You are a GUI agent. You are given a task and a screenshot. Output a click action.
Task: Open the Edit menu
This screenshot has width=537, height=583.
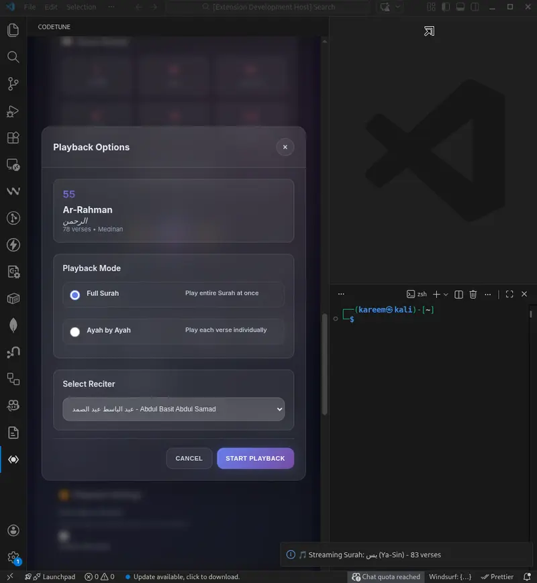point(51,7)
